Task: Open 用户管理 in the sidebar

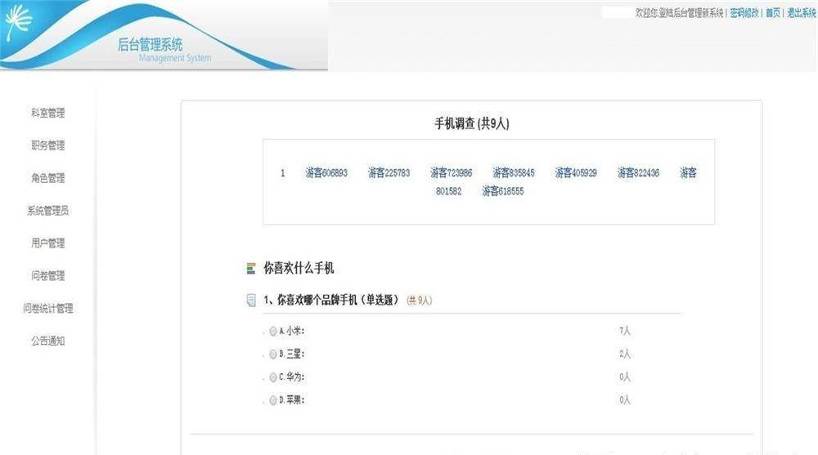Action: [48, 243]
